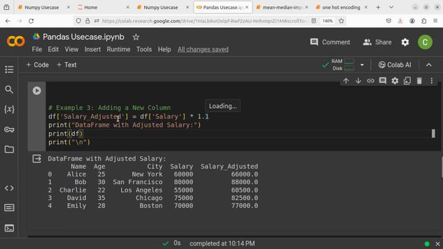Viewport: 443px width, 249px height.
Task: Add a new Code cell
Action: [37, 65]
